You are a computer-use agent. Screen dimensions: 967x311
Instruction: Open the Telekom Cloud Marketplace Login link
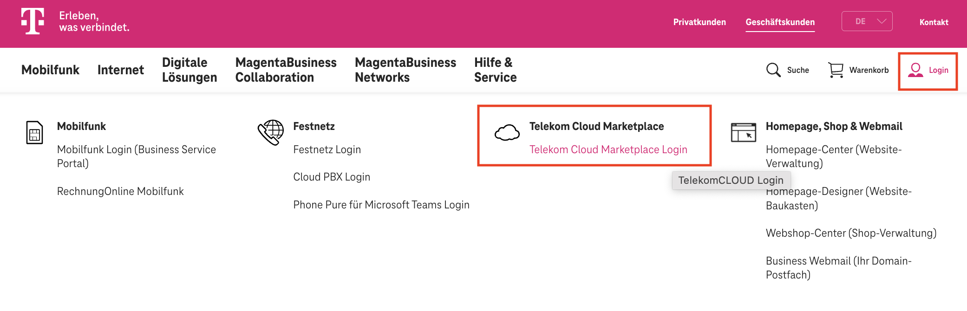pos(608,149)
